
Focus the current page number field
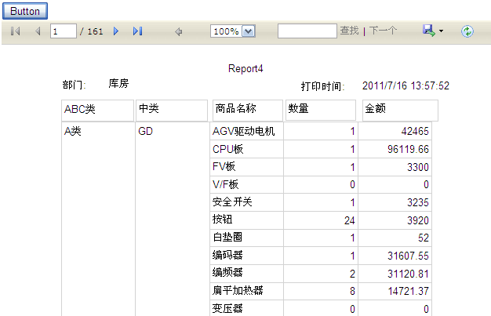point(64,31)
